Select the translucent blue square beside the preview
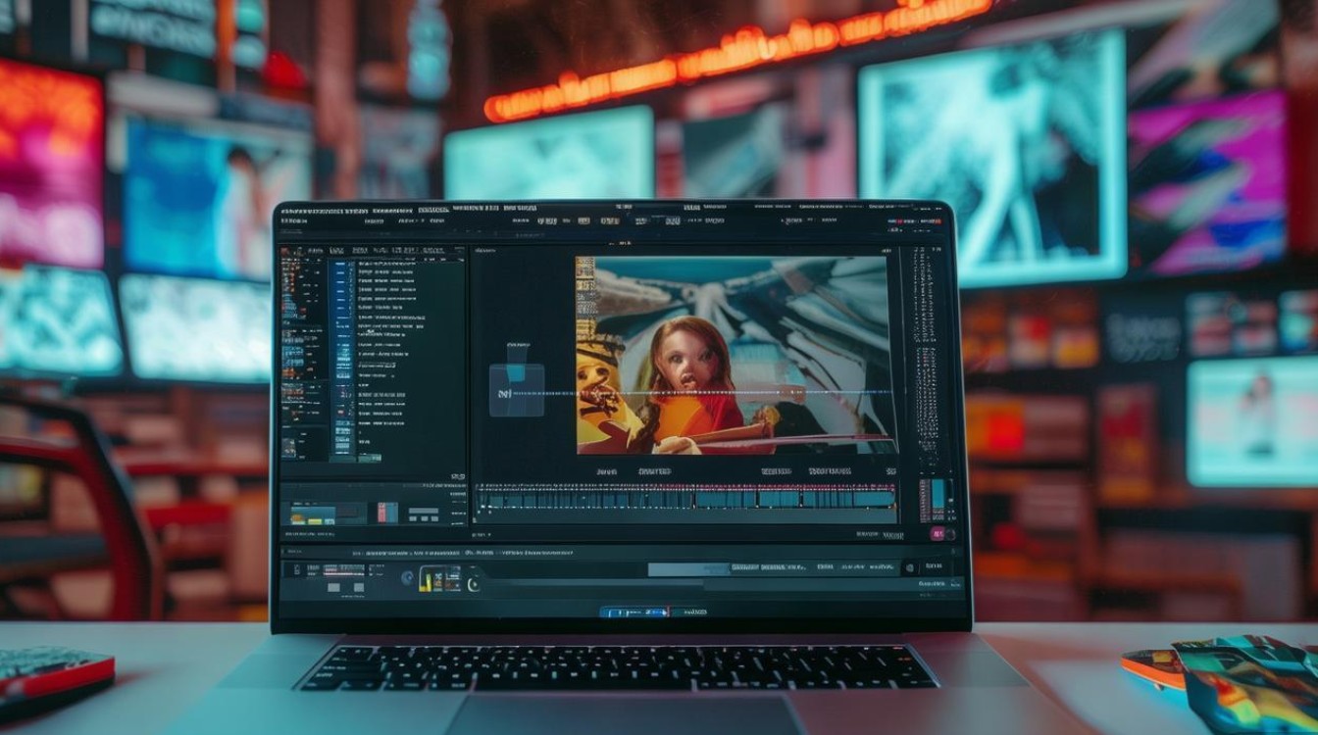This screenshot has height=735, width=1318. 516,390
